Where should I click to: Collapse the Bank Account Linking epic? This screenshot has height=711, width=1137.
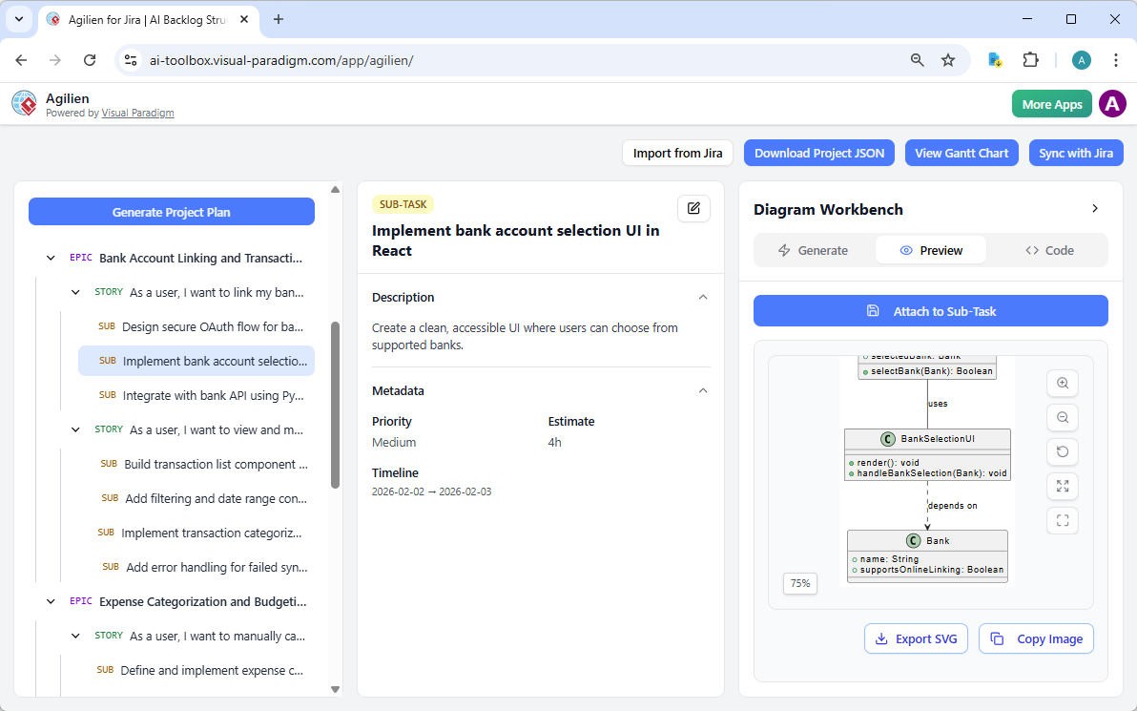click(x=51, y=257)
